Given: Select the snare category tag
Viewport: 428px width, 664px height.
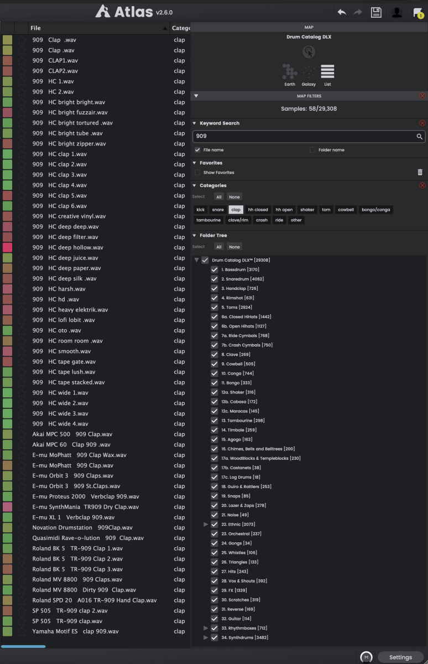Looking at the screenshot, I should (218, 210).
